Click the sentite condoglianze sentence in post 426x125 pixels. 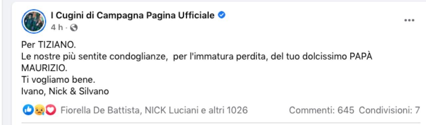tap(197, 56)
